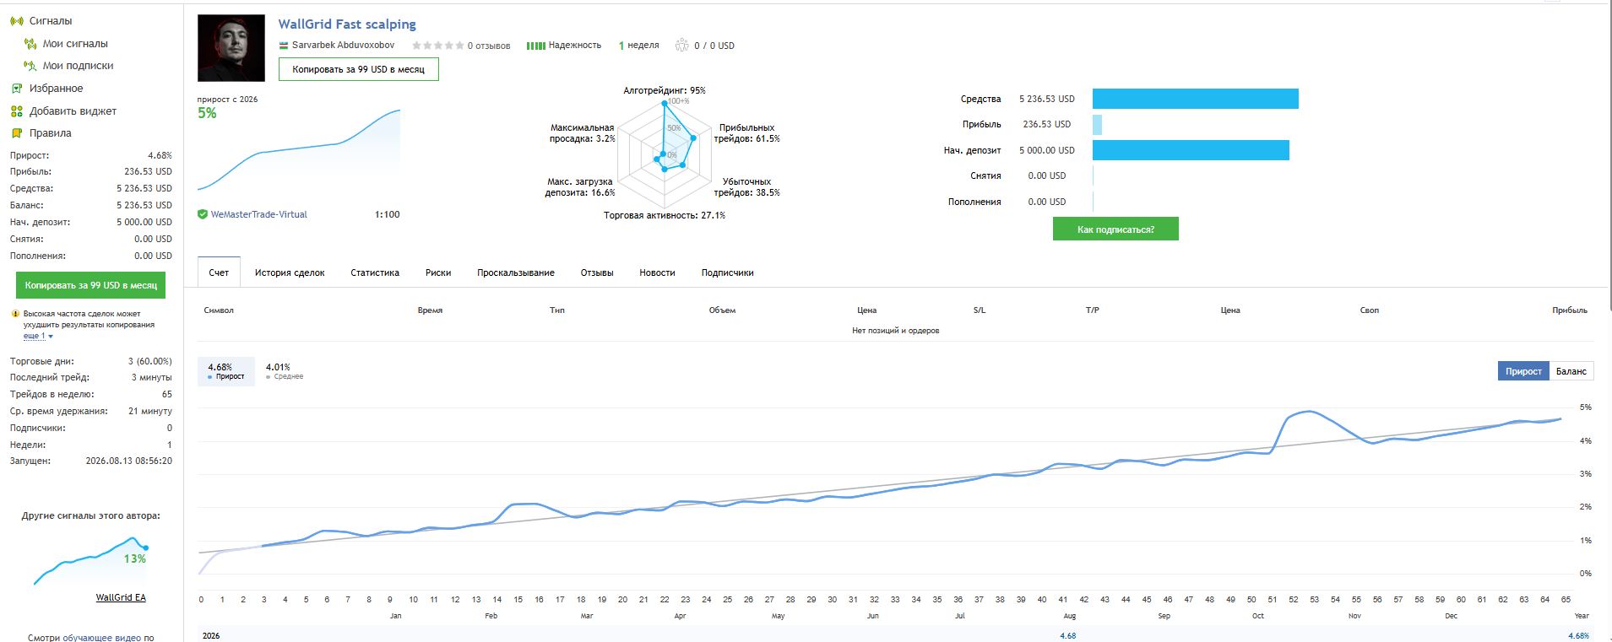Toggle the Average 4.01% series in chart legend

(284, 371)
